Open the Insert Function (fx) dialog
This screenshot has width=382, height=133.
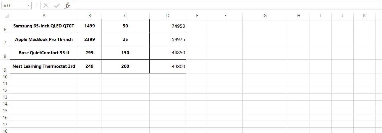point(67,6)
